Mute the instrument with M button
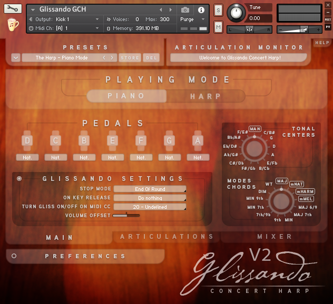Image resolution: width=333 pixels, height=304 pixels. (x=218, y=27)
